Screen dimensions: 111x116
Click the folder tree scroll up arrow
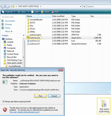24,39
